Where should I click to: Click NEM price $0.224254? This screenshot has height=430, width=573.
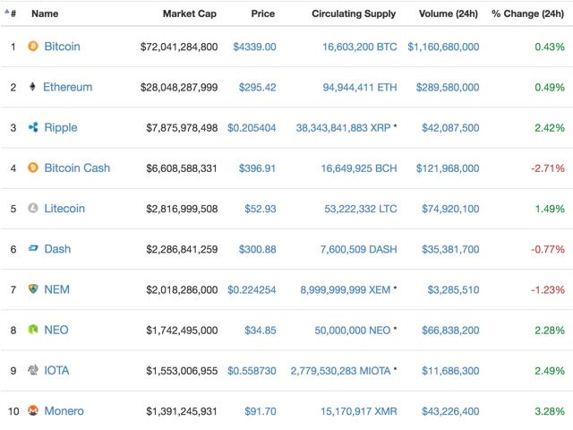pos(252,290)
